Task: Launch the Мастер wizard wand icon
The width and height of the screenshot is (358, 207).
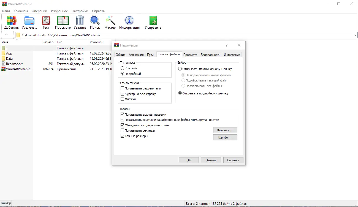Action: (110, 21)
